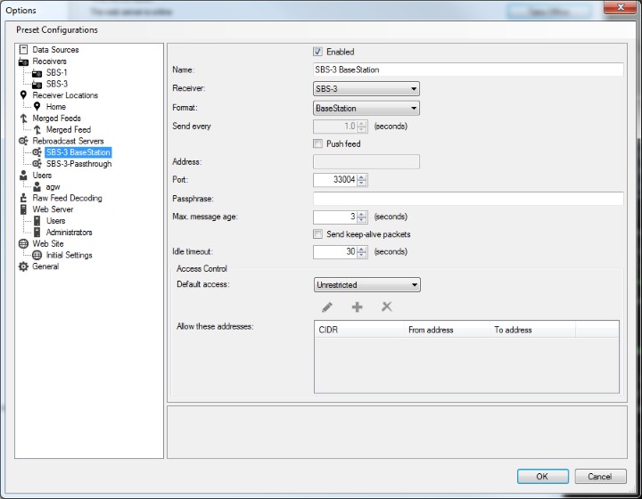Click the Receiver Locations pin icon

24,95
